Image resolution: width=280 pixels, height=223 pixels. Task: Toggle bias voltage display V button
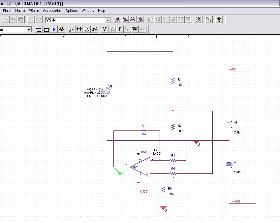pos(105,29)
